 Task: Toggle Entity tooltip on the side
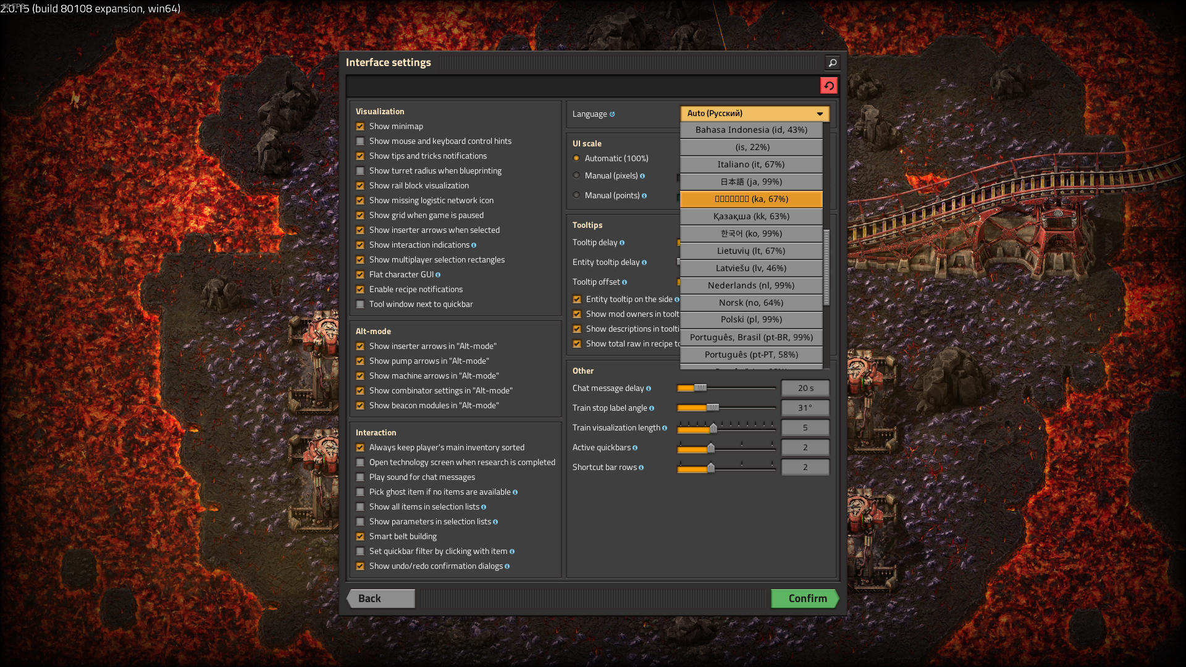tap(577, 300)
